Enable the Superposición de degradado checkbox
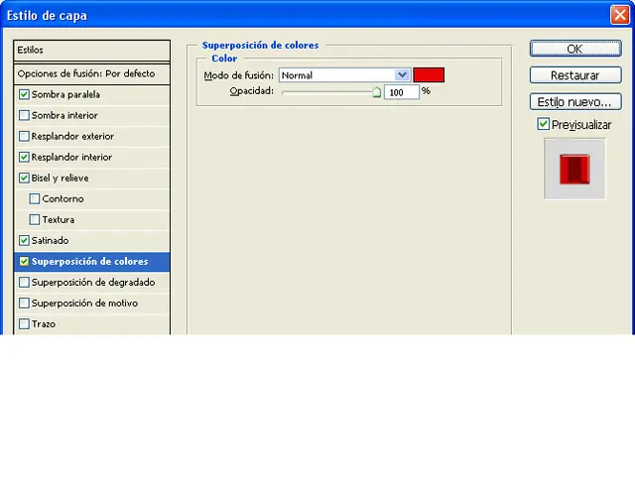 point(24,282)
